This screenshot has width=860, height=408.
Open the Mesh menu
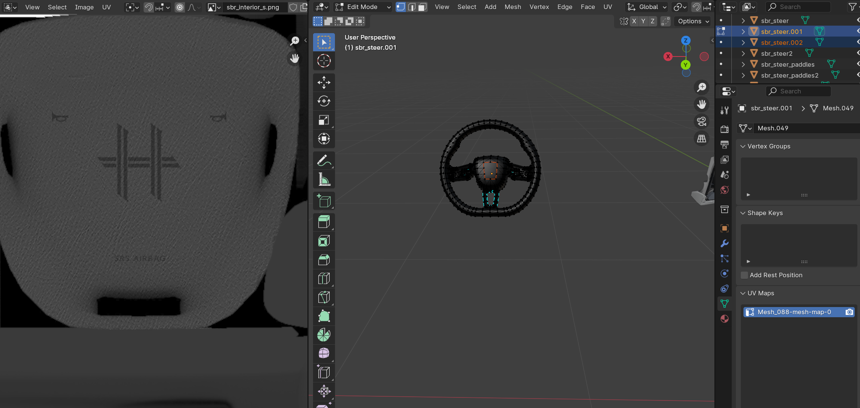[x=513, y=7]
